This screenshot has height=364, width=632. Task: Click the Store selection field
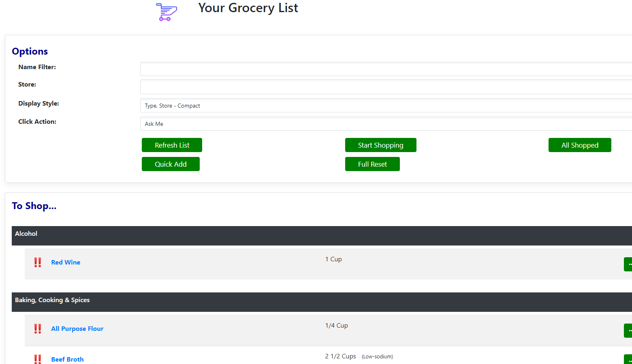pos(386,87)
